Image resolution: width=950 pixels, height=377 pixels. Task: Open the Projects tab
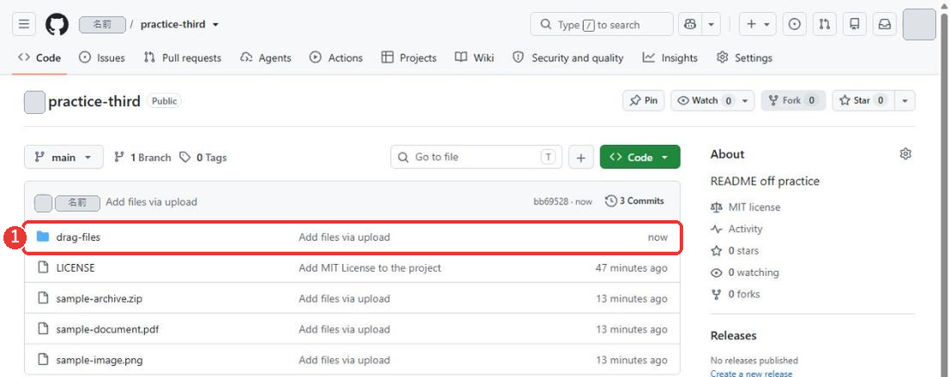(x=409, y=58)
